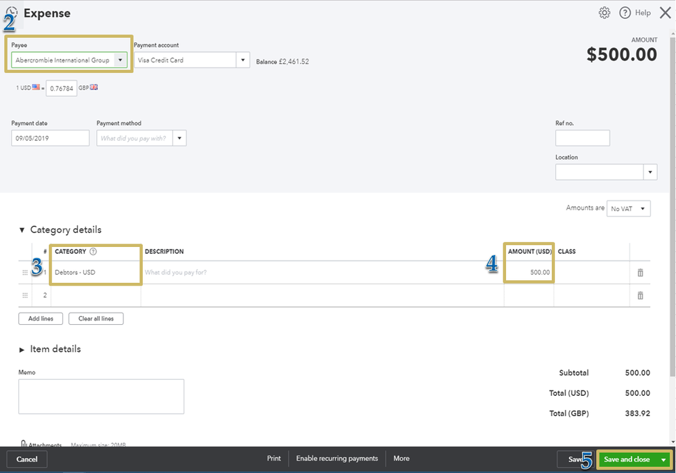The height and width of the screenshot is (473, 676).
Task: Click the recent transactions clock icon beside Expense
Action: click(12, 12)
